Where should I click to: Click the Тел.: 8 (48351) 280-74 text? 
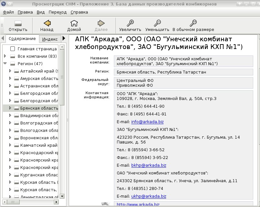tap(140, 188)
